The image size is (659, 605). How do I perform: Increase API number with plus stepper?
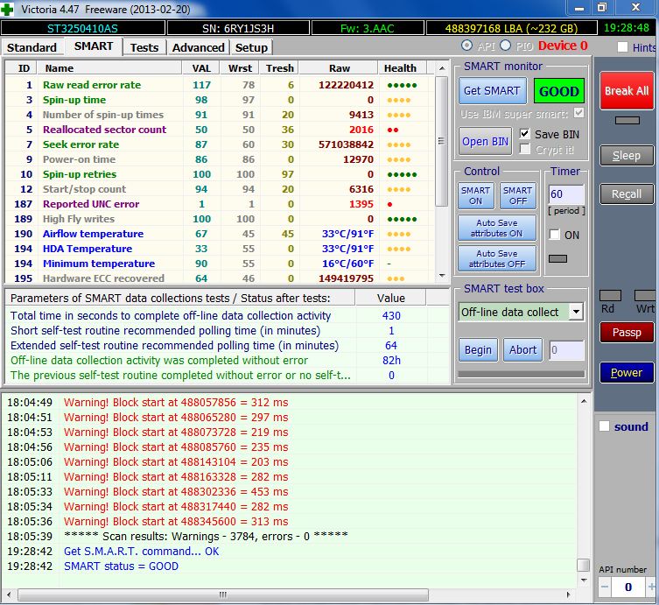(649, 587)
